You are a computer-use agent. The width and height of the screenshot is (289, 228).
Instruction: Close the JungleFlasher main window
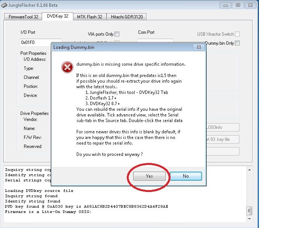point(250,5)
